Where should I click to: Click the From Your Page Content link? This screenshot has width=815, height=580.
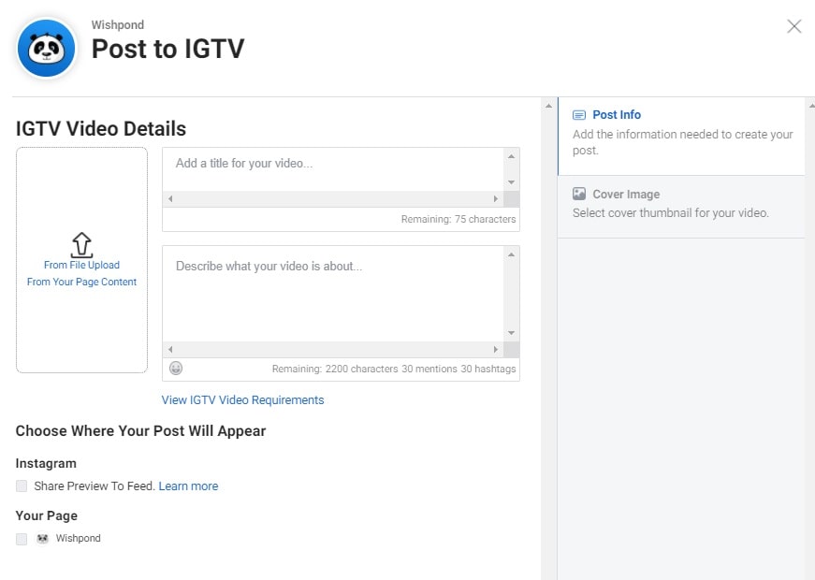(81, 282)
